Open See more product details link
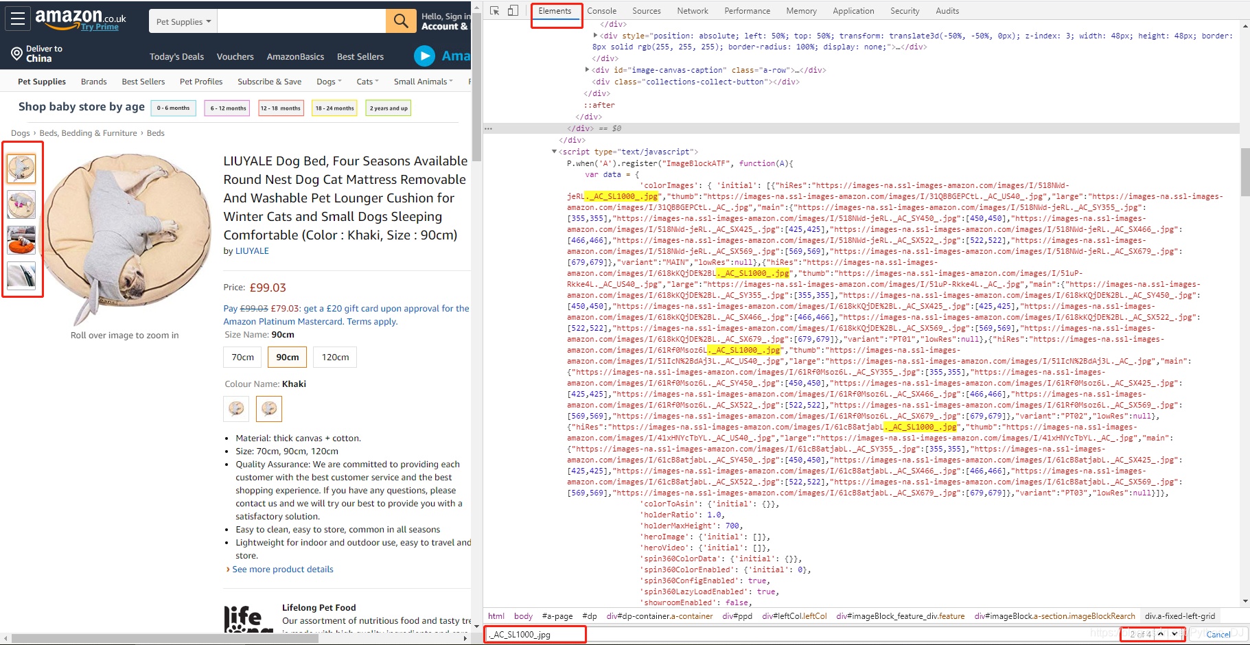 click(x=282, y=570)
